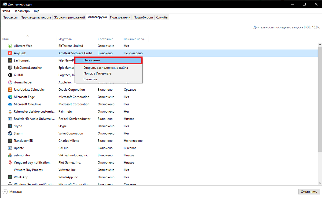The height and width of the screenshot is (198, 322).
Task: Click the EarTrumpet icon
Action: (10, 60)
